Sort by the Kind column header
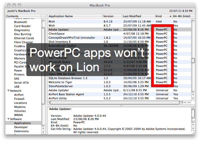This screenshot has width=200, height=142. pos(164,16)
